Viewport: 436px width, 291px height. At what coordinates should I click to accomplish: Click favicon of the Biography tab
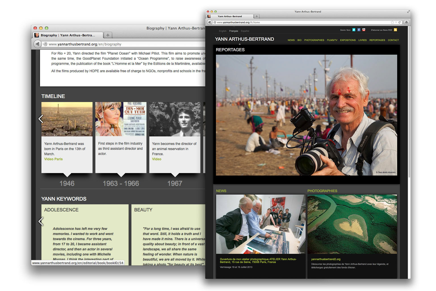(x=37, y=35)
